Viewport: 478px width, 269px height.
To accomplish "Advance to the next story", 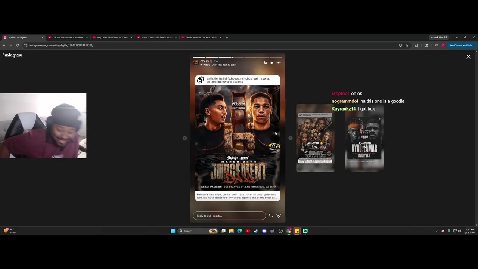I will (291, 138).
